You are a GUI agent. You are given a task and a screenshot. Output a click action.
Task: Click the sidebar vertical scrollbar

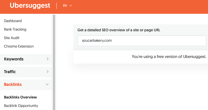click(x=54, y=62)
